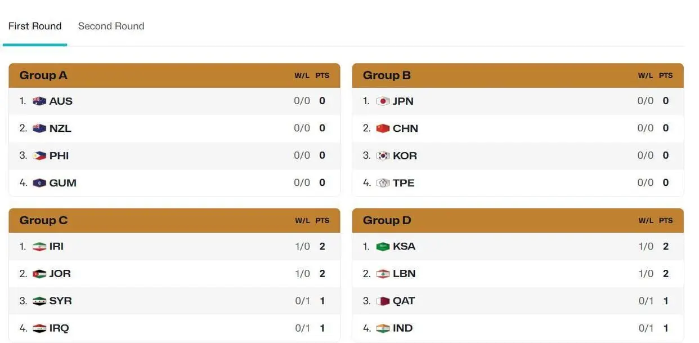
Task: Click the Jordan flag icon
Action: [x=39, y=274]
